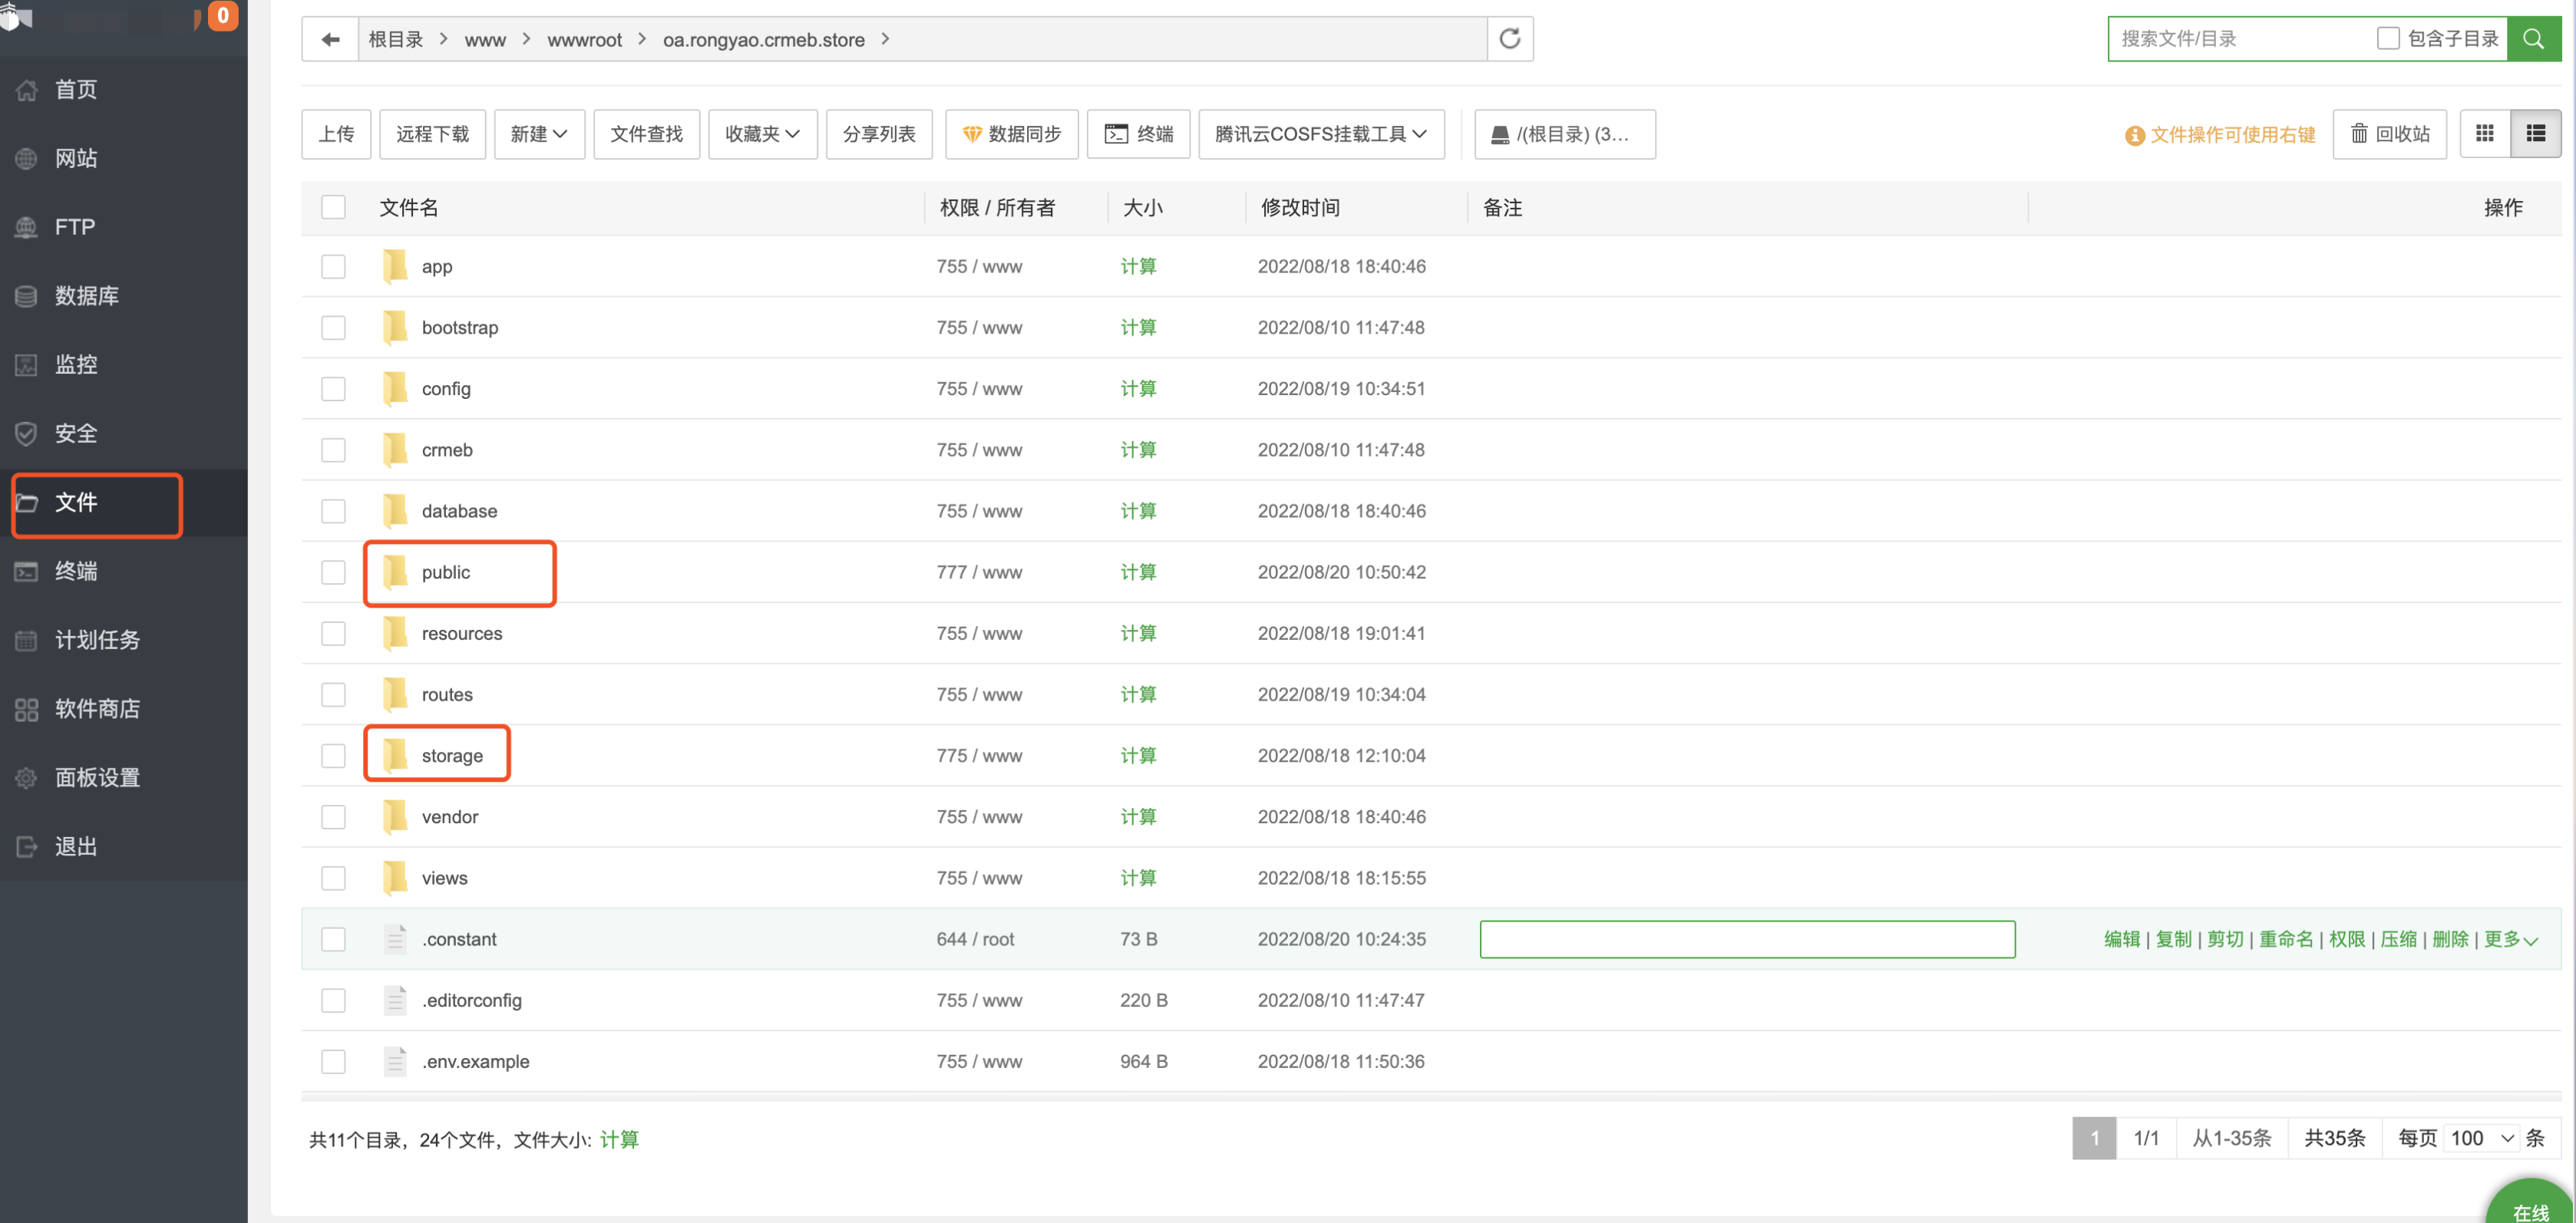Image resolution: width=2576 pixels, height=1223 pixels.
Task: Open the bootstrap folder icon
Action: [x=395, y=328]
